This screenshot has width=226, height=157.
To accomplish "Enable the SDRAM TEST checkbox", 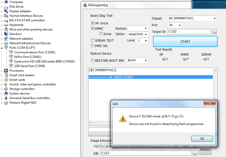I will point(93,40).
